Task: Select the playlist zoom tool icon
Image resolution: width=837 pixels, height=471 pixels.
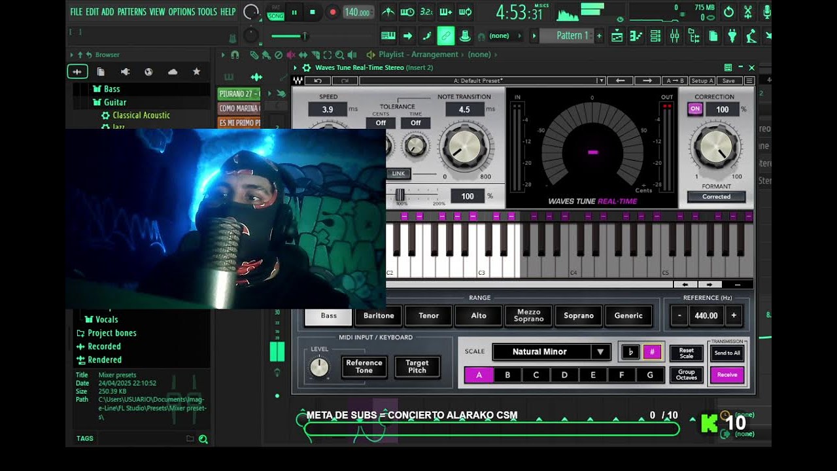Action: click(x=340, y=55)
